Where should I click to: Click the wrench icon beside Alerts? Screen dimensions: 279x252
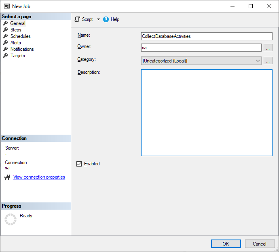click(x=6, y=43)
